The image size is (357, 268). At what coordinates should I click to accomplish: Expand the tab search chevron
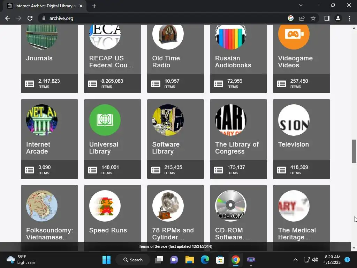[301, 5]
